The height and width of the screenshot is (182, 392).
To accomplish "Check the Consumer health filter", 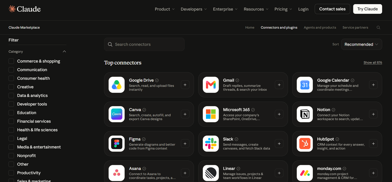I will [x=11, y=79].
